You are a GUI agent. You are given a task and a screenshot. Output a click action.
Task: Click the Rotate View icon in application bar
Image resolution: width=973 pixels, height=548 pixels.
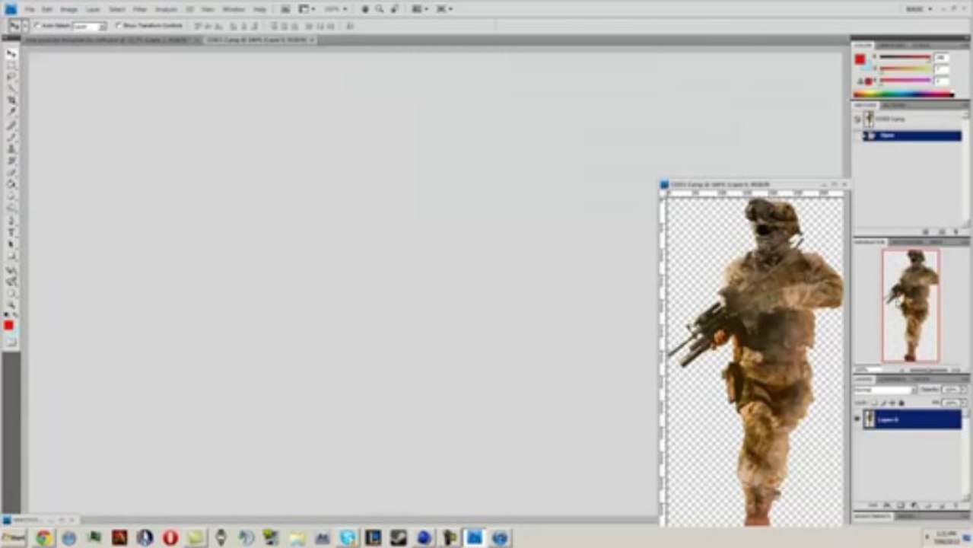tap(395, 9)
